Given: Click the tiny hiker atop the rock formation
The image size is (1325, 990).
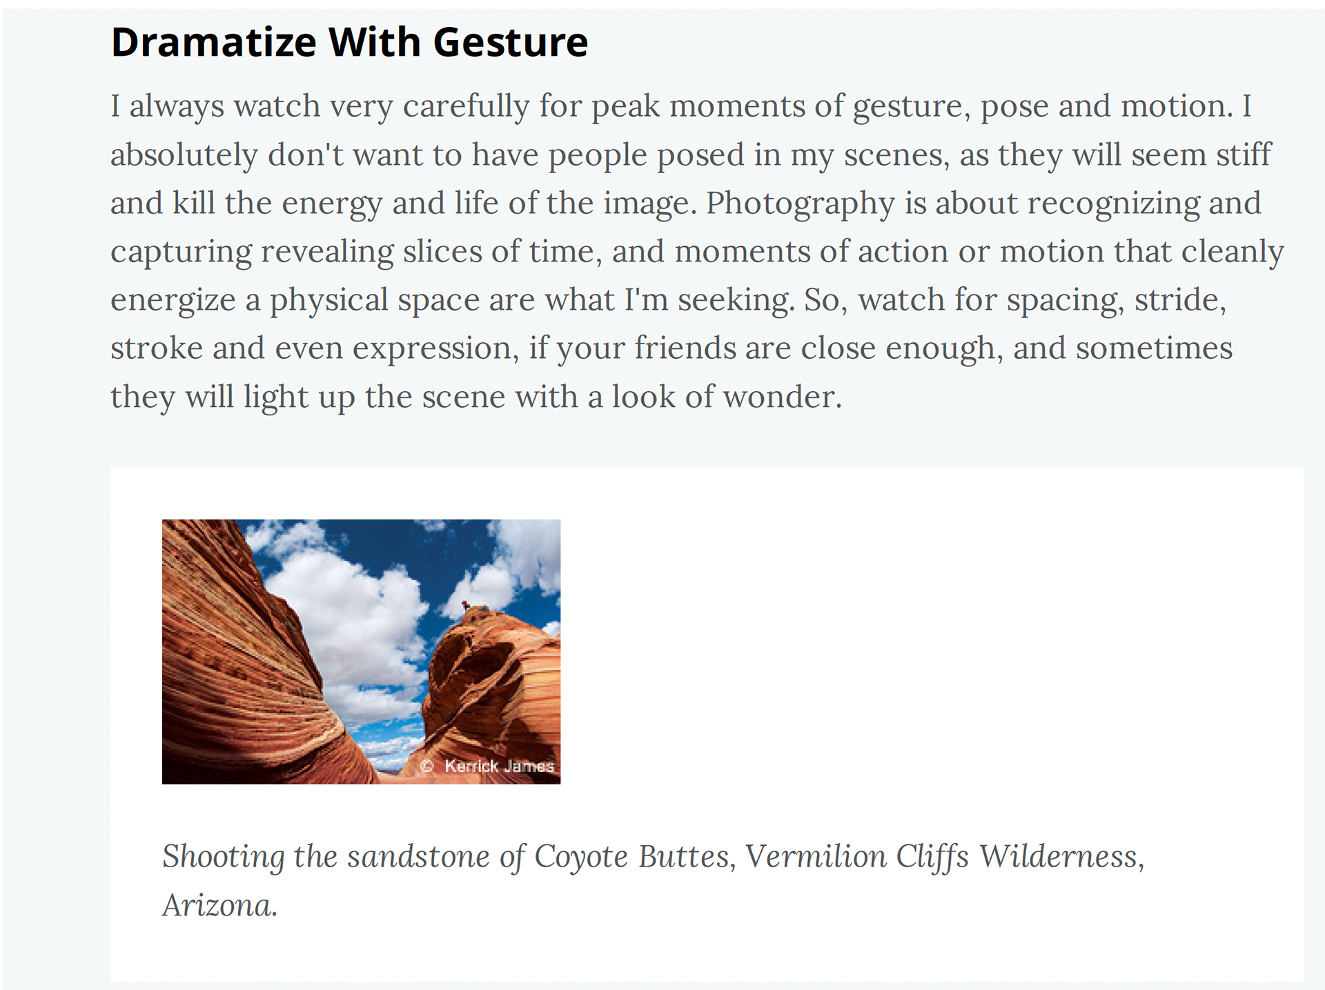Looking at the screenshot, I should [x=466, y=605].
